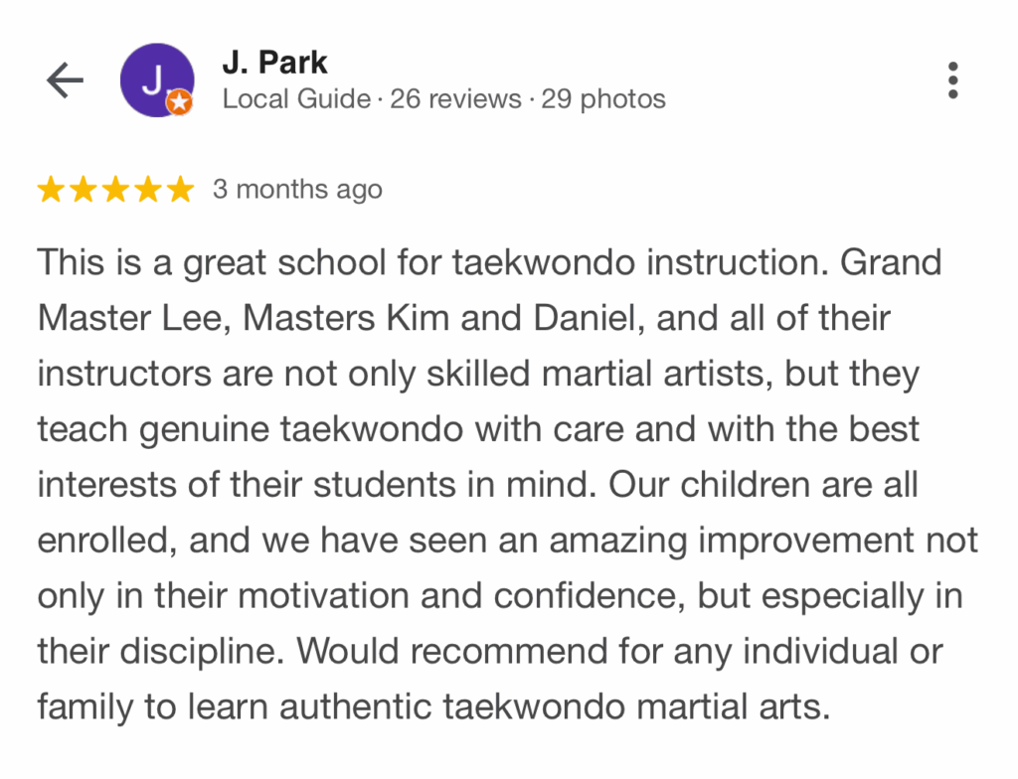Select the fifth star of the rating
1018x779 pixels.
(179, 188)
